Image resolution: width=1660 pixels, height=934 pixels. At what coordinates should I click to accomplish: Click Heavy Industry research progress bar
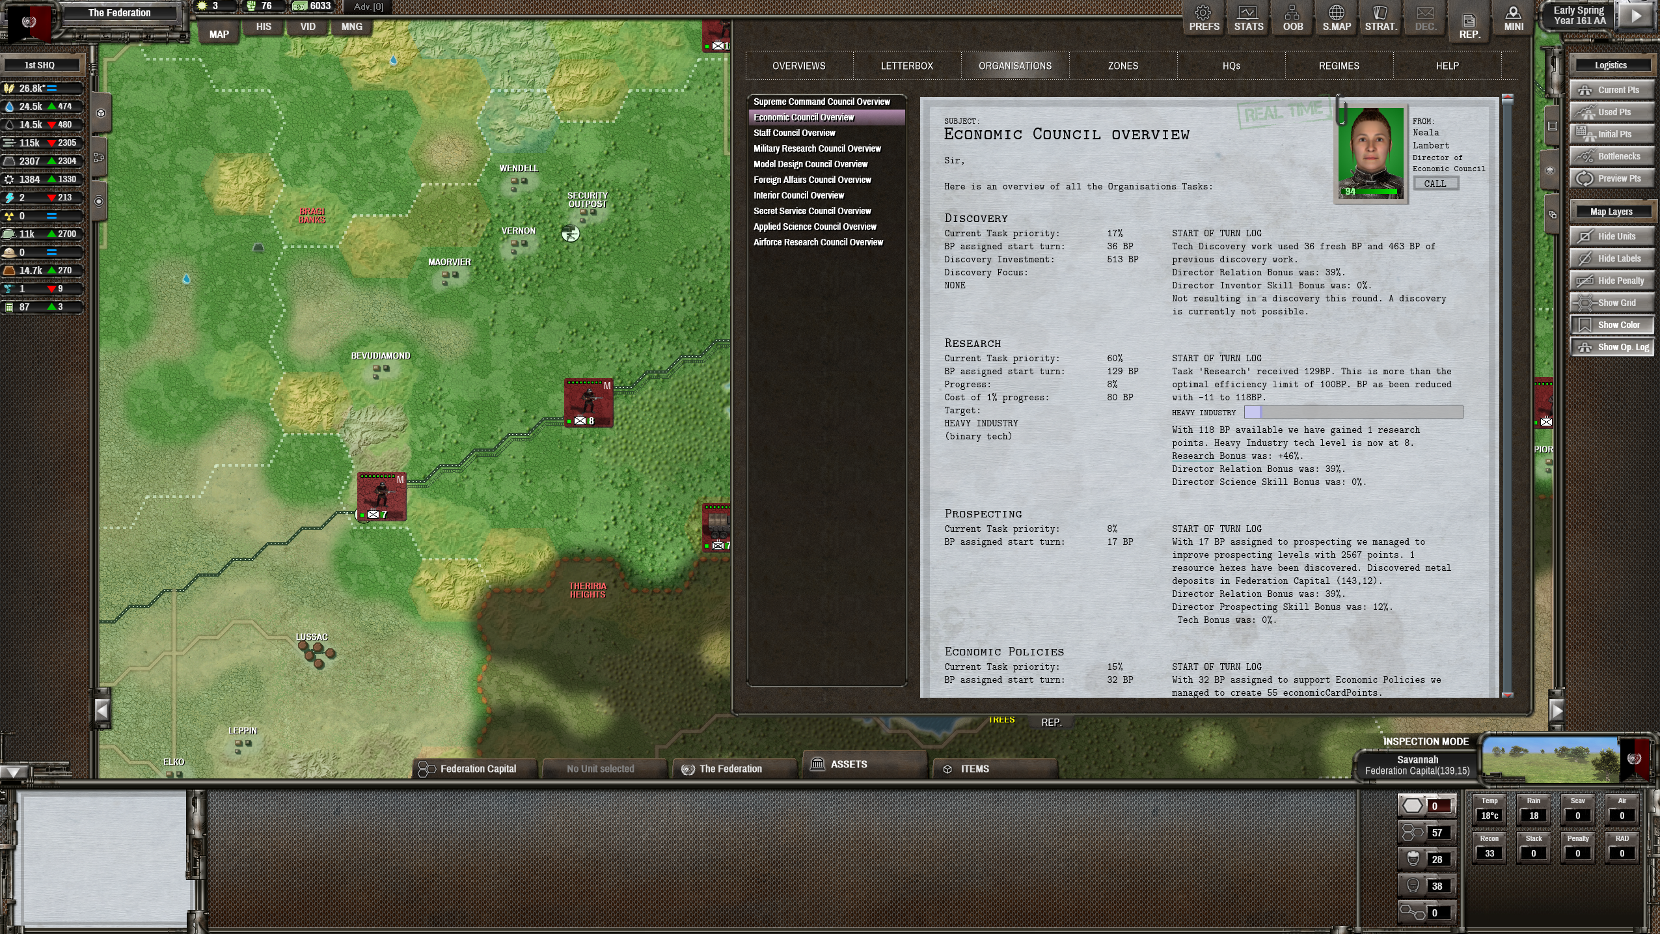click(x=1353, y=412)
